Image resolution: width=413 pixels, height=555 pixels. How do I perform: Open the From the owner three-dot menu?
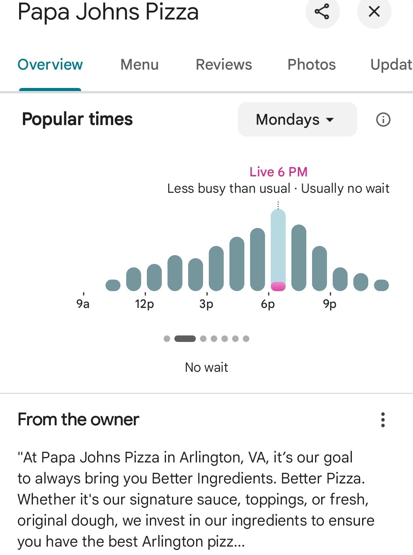(x=383, y=420)
